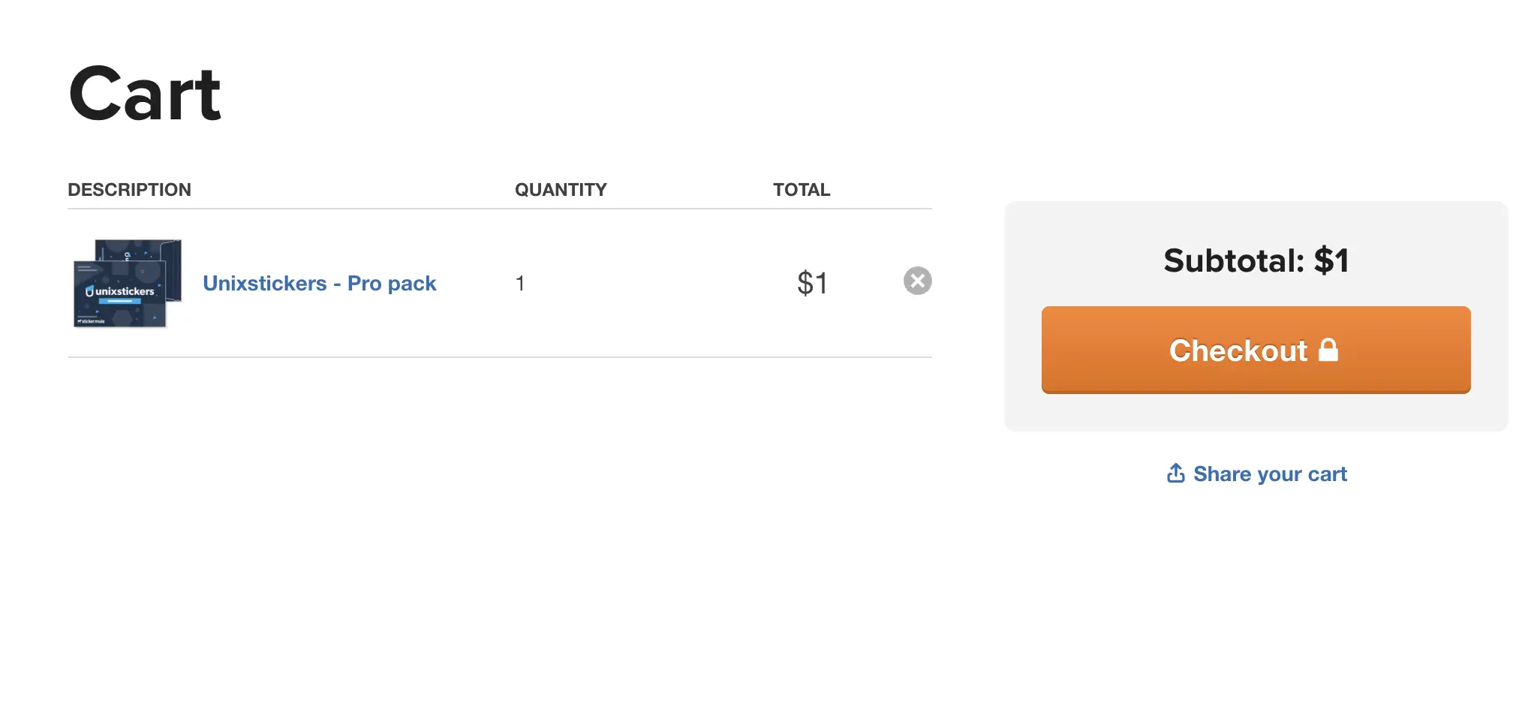Click the DESCRIPTION column header
The width and height of the screenshot is (1537, 710).
129,190
